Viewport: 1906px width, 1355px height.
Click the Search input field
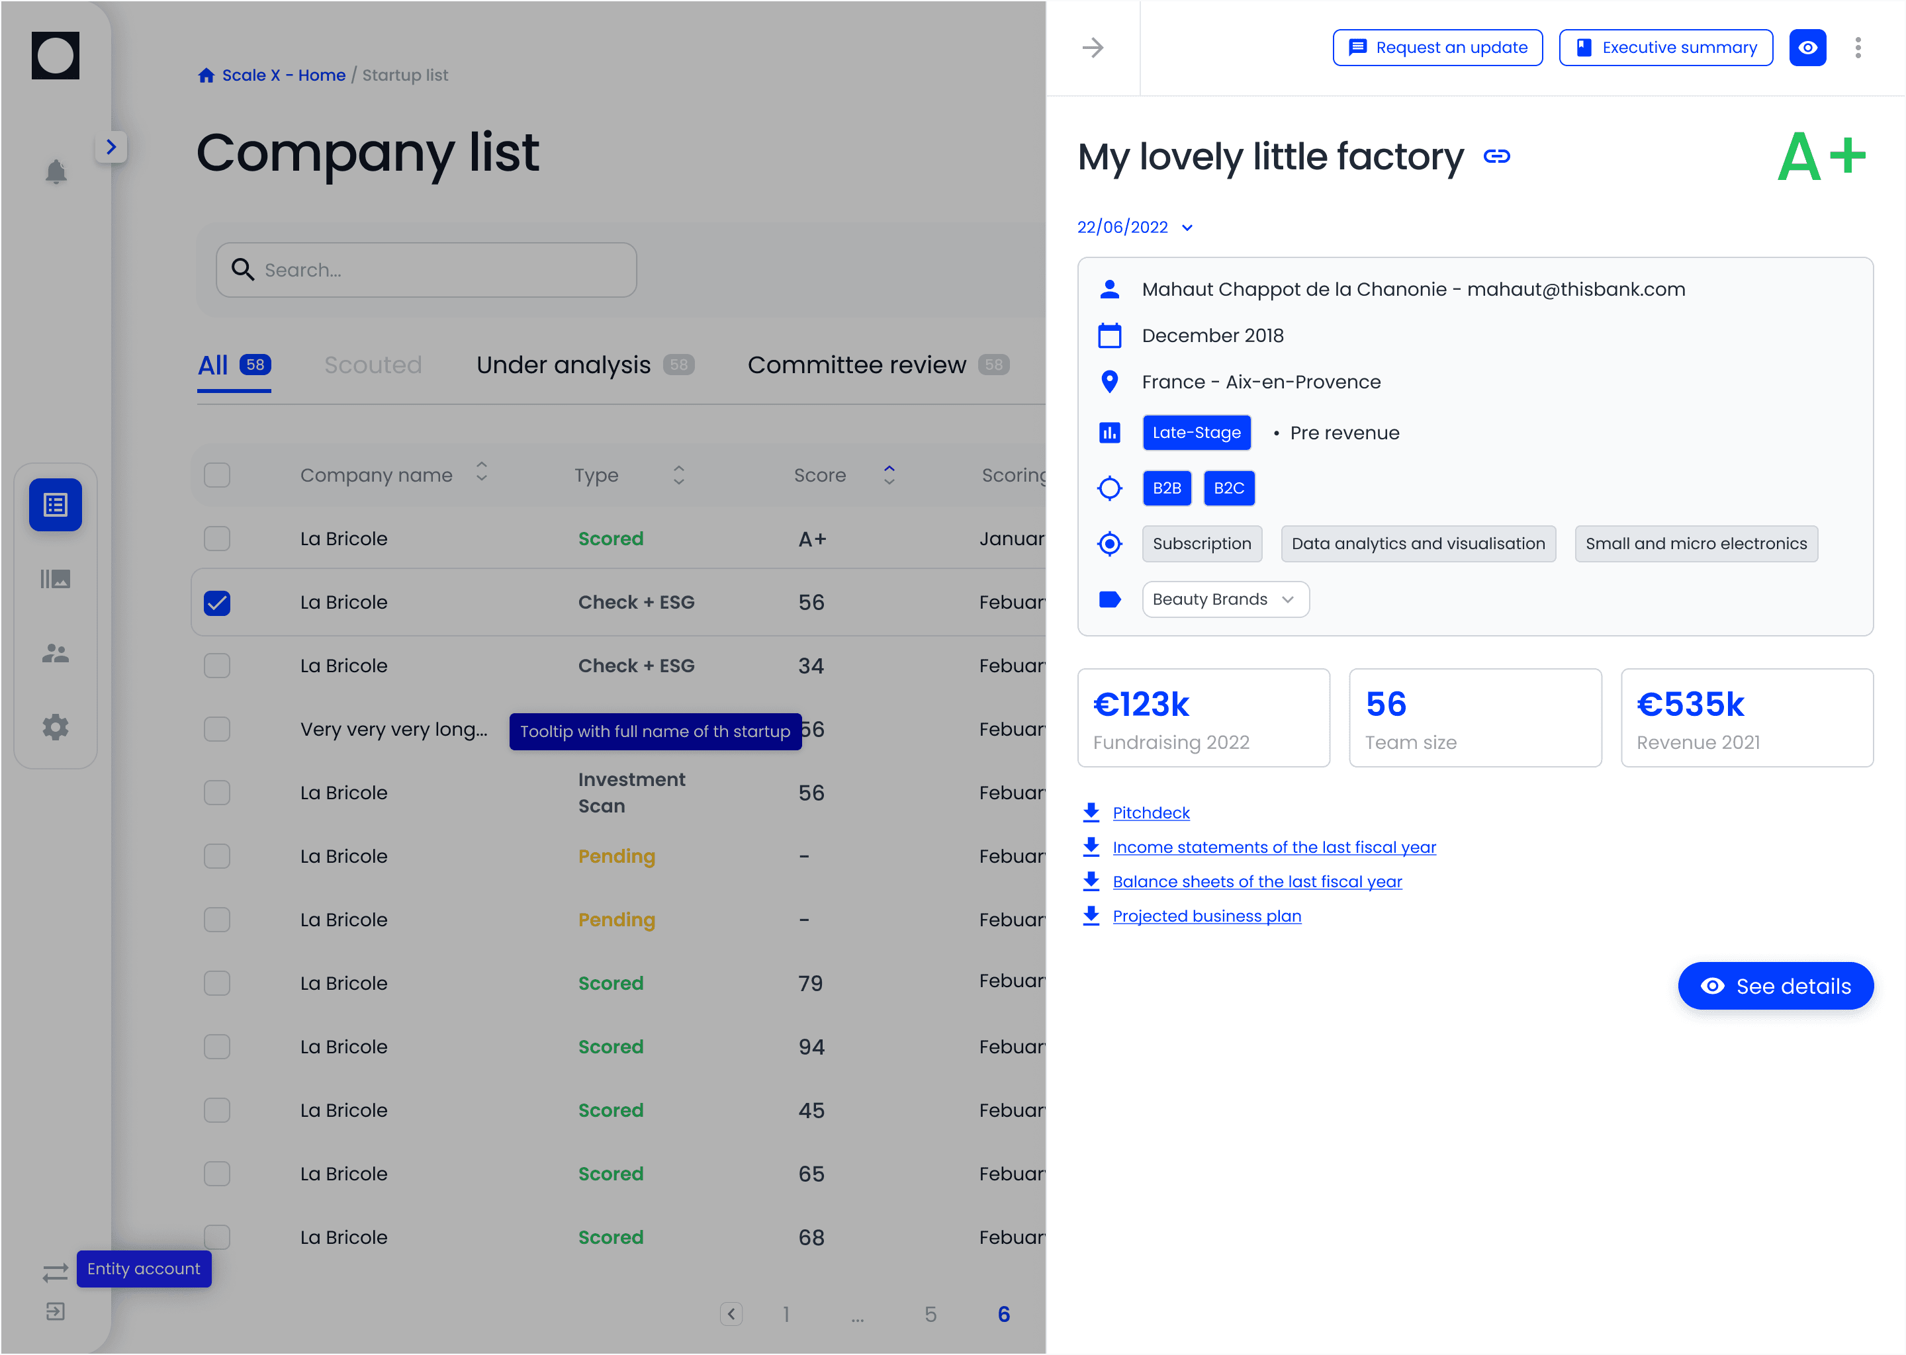coord(426,269)
